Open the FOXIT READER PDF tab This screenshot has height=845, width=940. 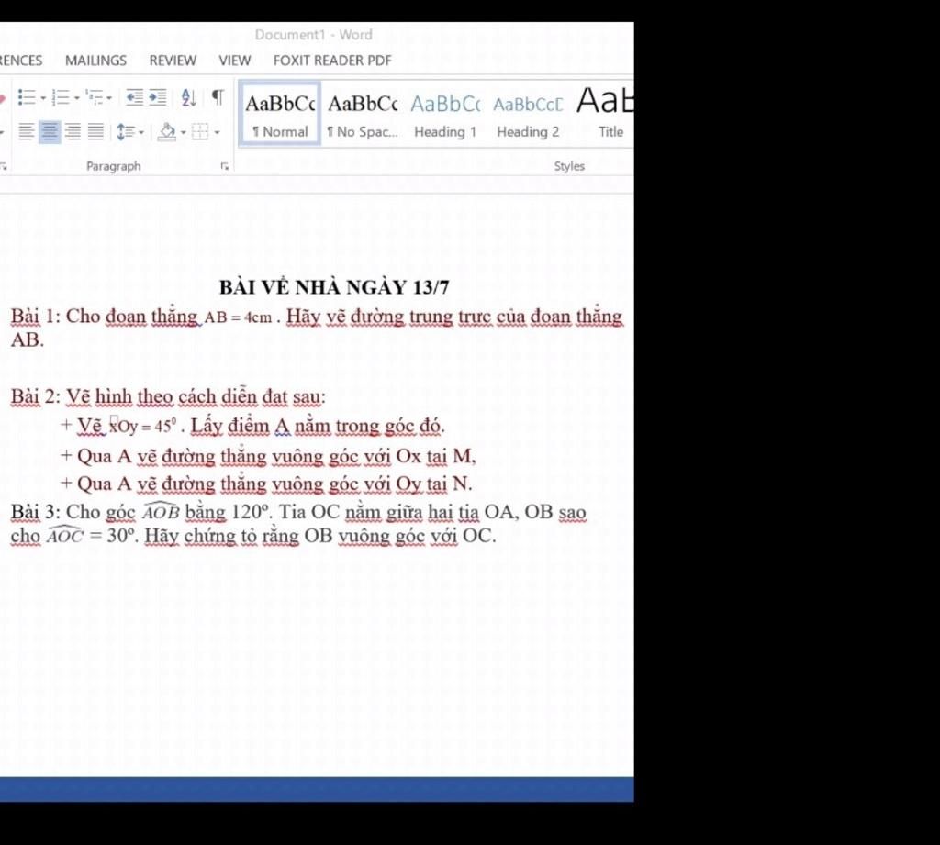pos(332,61)
